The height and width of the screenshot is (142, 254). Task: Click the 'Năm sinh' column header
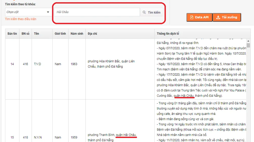[77, 34]
